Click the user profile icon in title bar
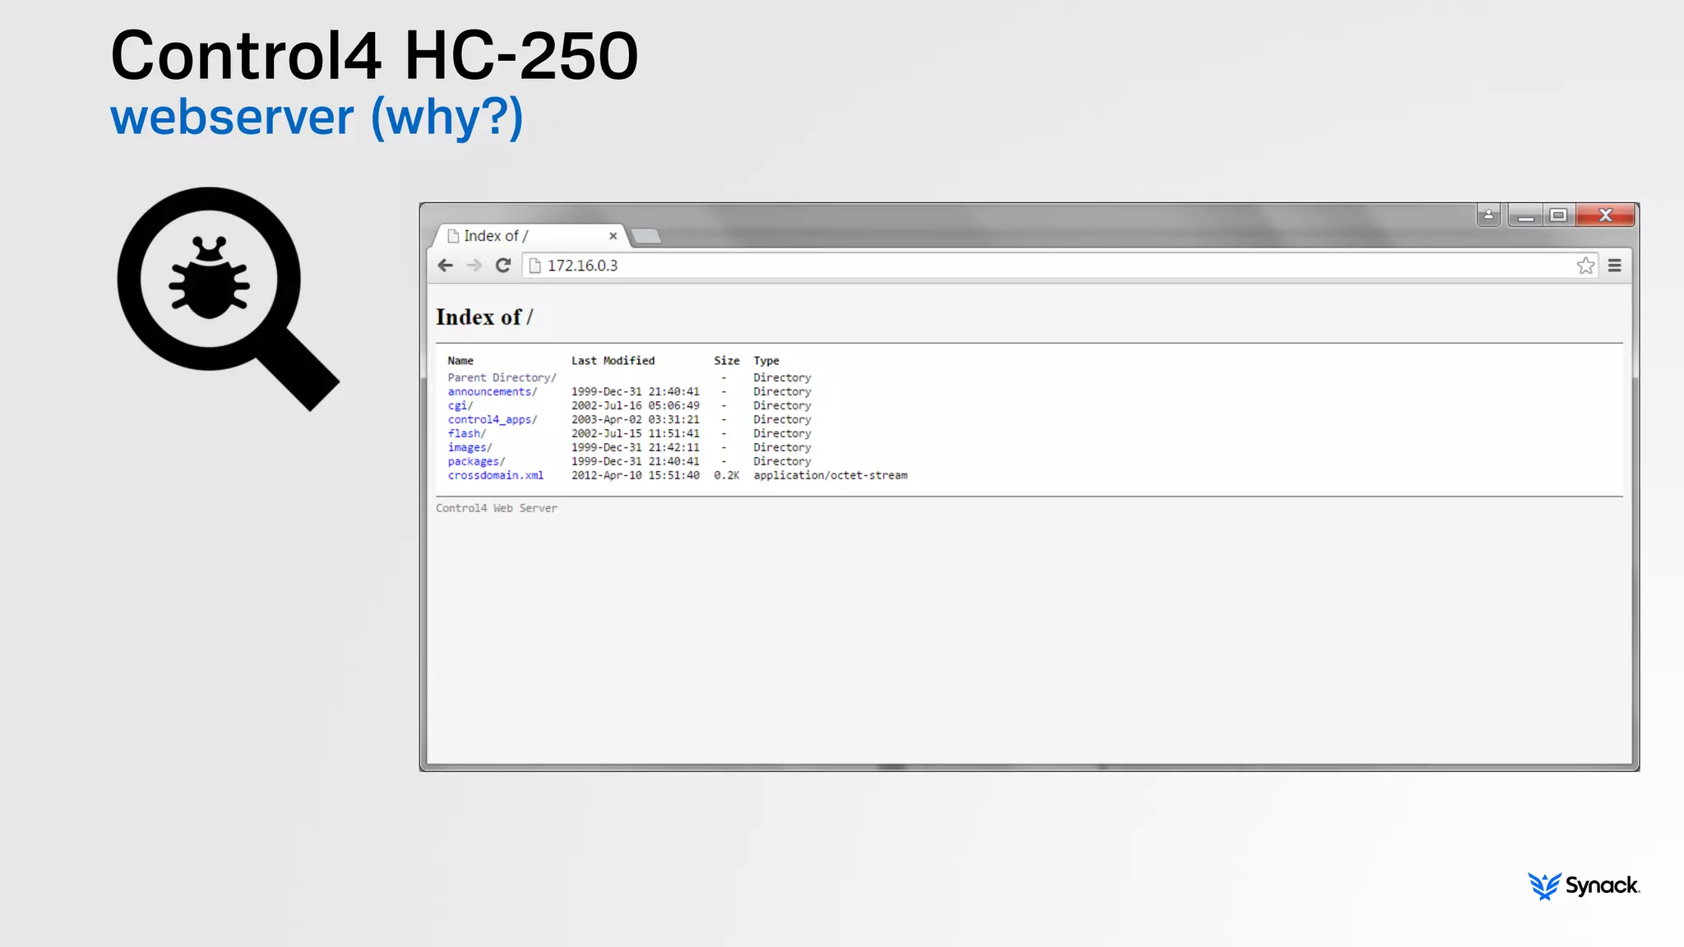This screenshot has width=1684, height=947. (x=1488, y=215)
